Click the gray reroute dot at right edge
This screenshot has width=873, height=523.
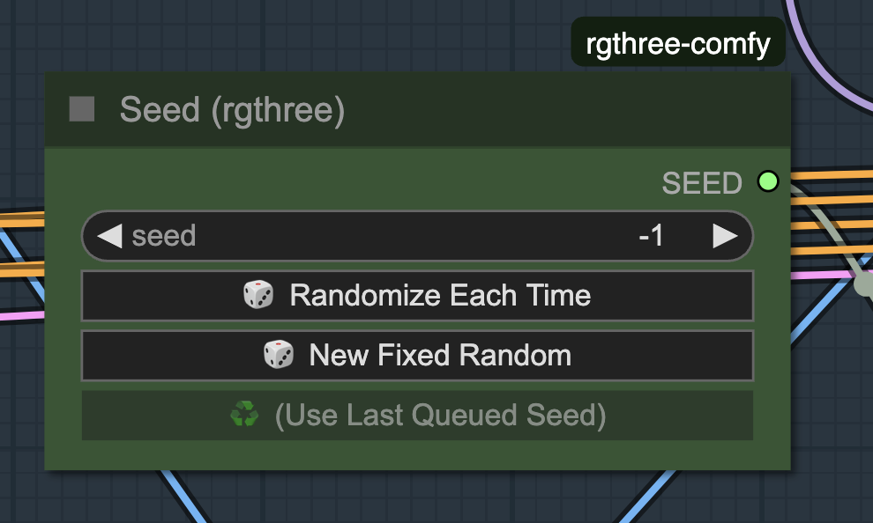click(x=866, y=284)
